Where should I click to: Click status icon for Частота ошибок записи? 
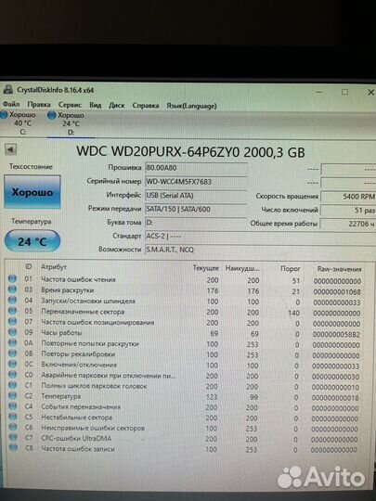tap(13, 447)
